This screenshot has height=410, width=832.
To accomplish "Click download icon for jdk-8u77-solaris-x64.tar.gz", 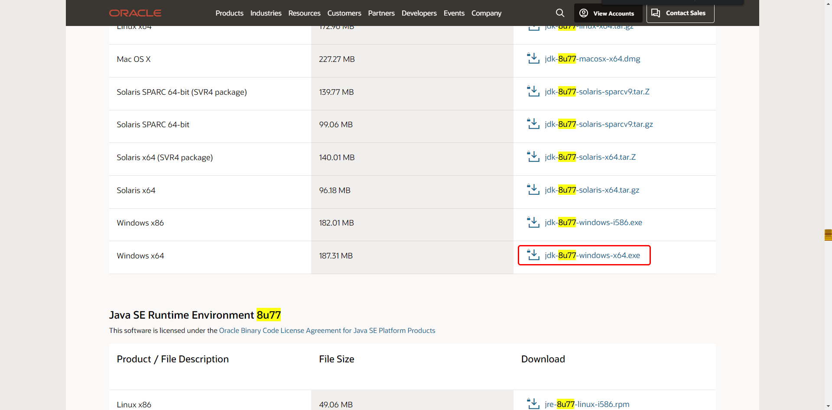I will point(533,190).
